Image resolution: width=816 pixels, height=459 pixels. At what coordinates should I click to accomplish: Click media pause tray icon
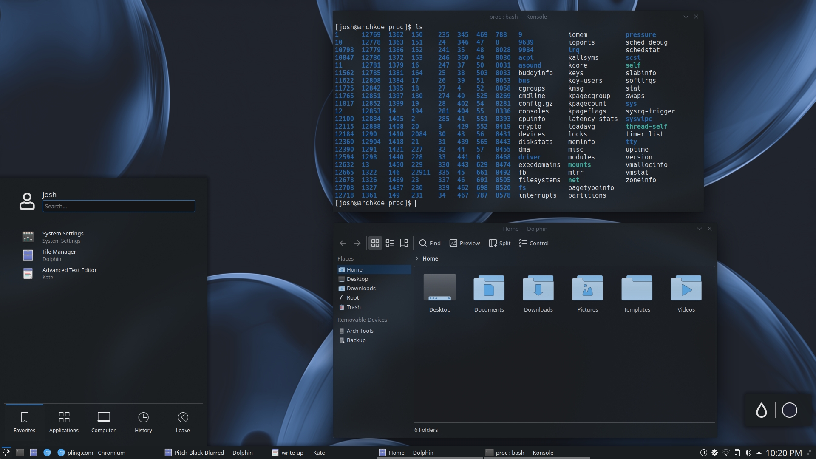[x=704, y=453]
